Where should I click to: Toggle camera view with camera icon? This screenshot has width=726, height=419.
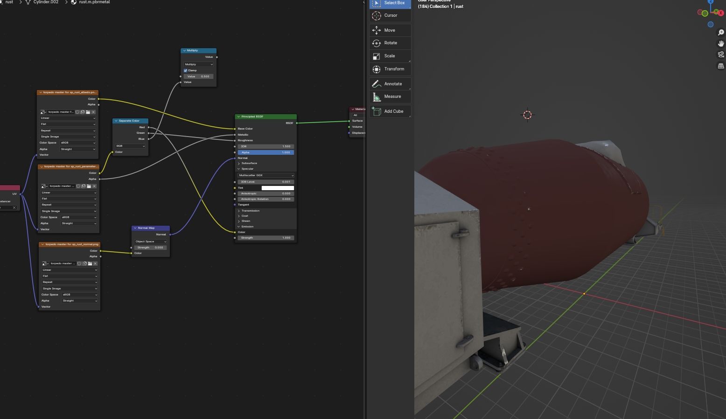(721, 55)
